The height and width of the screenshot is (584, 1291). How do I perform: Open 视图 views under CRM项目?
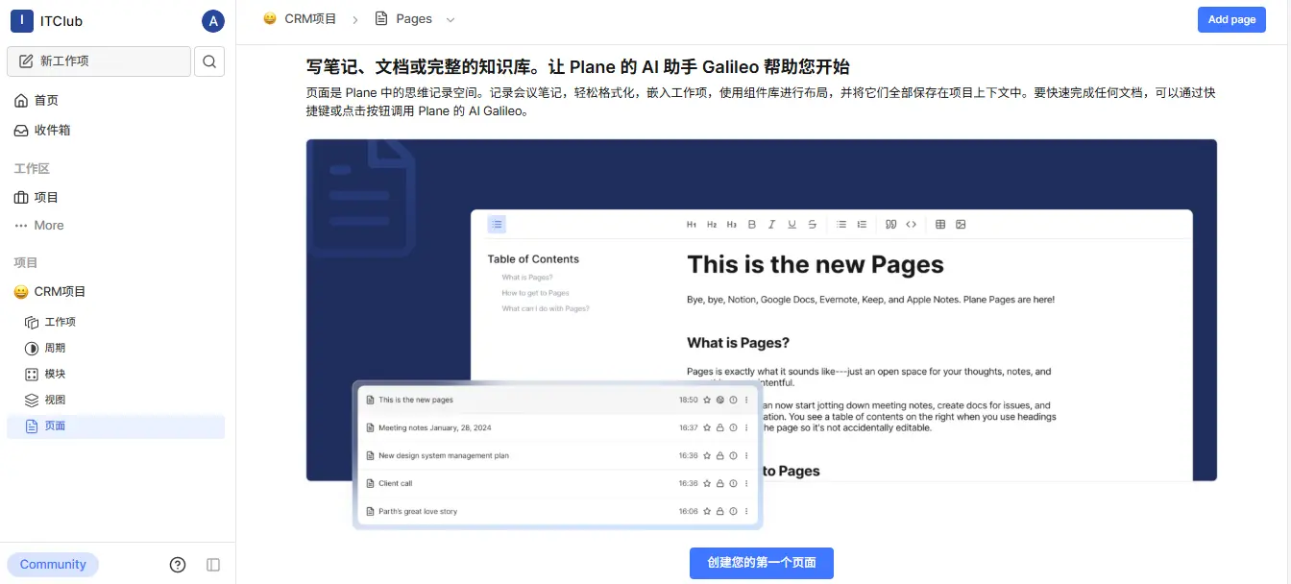[55, 401]
